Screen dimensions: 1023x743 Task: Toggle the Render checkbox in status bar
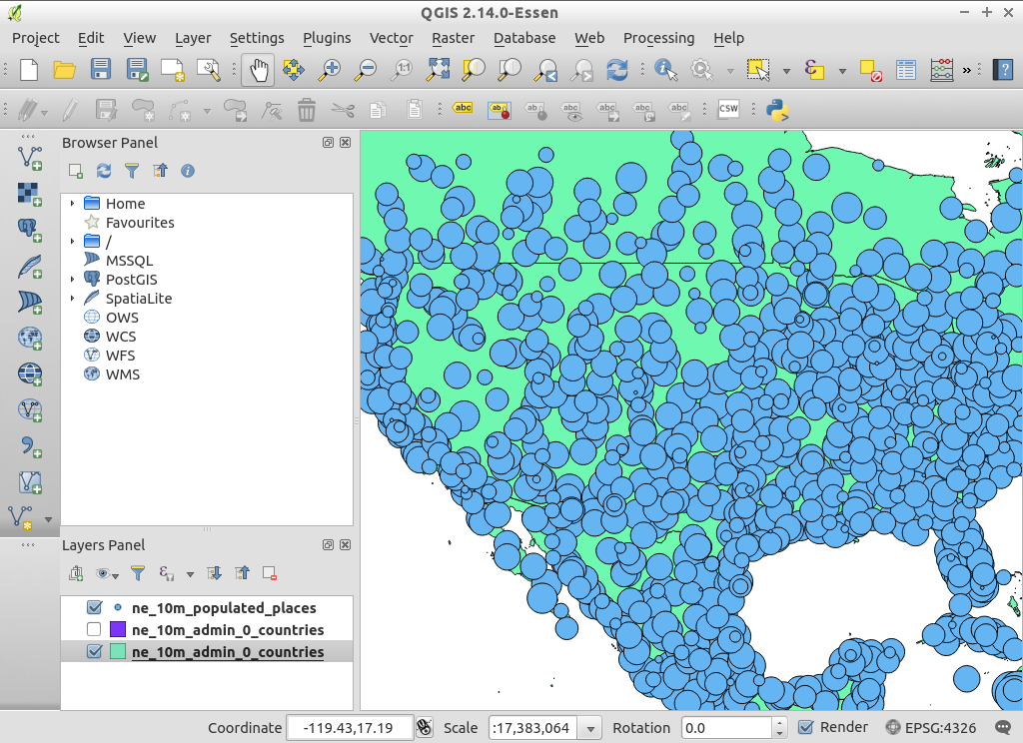806,727
